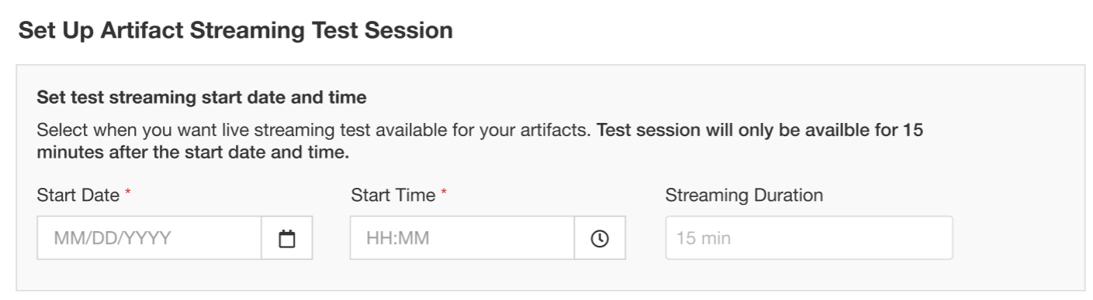Click the red asterisk beside Start Date
1093x300 pixels.
click(x=128, y=194)
